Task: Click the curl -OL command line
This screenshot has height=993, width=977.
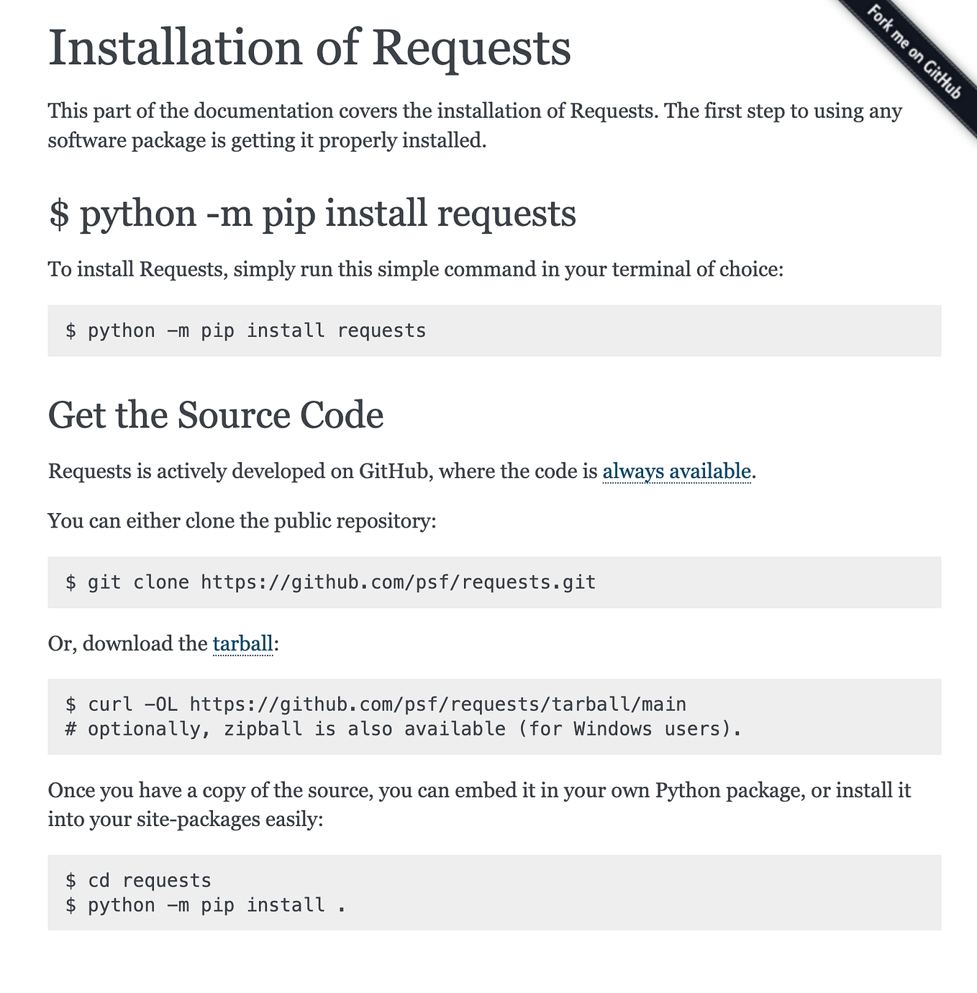Action: 374,704
